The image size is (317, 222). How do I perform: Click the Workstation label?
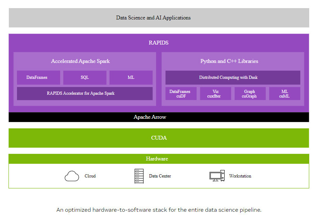(x=240, y=176)
